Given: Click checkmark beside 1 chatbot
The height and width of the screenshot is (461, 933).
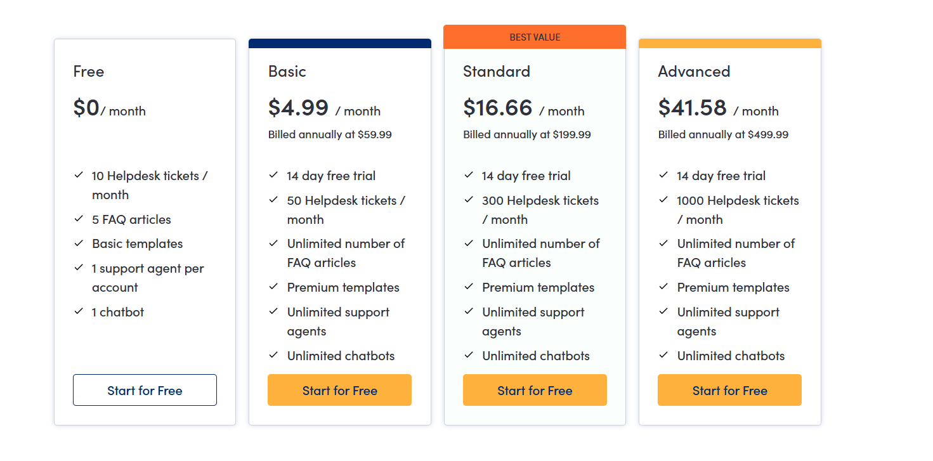Looking at the screenshot, I should pos(79,311).
